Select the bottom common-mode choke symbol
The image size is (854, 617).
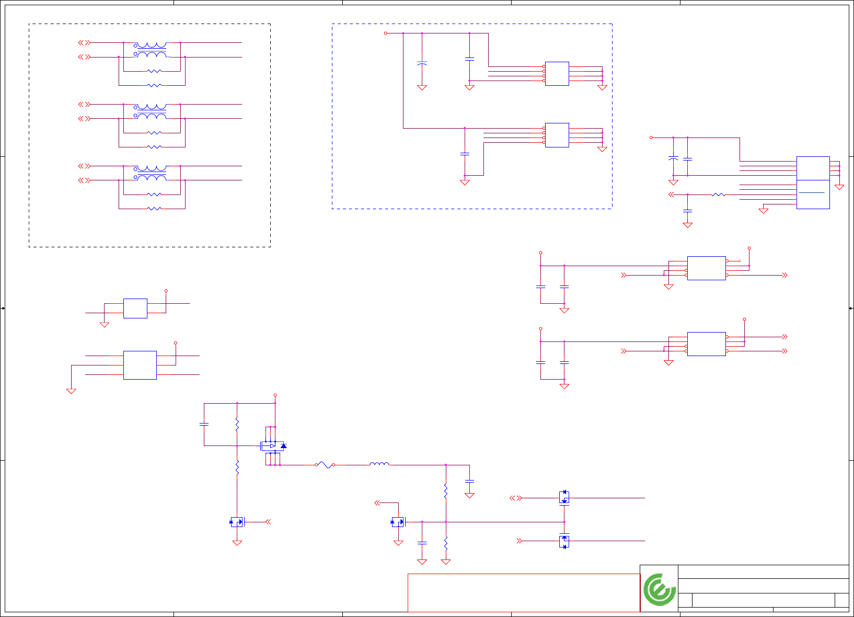151,173
